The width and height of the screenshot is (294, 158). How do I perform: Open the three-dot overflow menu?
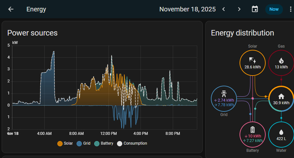click(x=290, y=9)
